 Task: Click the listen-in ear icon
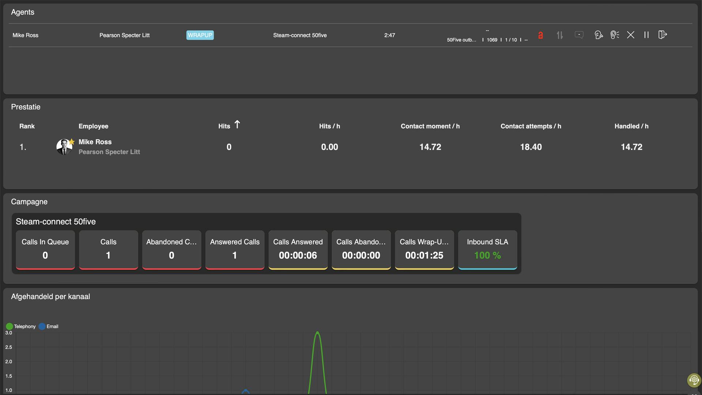(615, 35)
